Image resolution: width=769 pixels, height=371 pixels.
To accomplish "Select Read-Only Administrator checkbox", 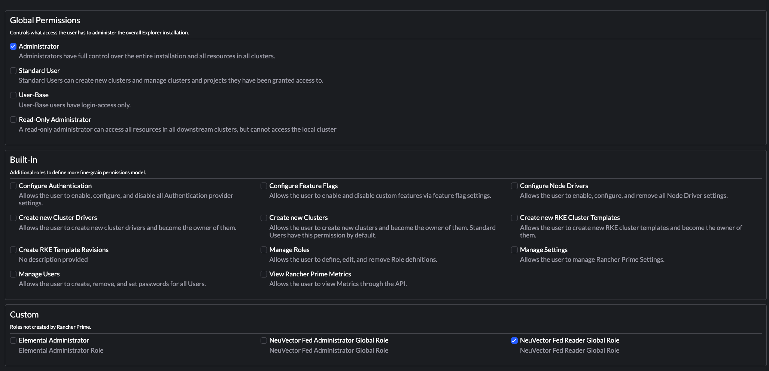I will tap(13, 120).
